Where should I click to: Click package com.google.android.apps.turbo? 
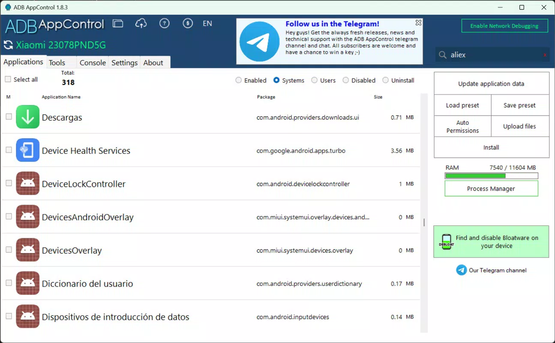(301, 150)
